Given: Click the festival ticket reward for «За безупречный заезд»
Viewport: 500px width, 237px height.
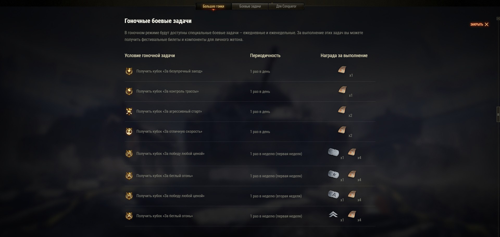Looking at the screenshot, I should pyautogui.click(x=342, y=70).
